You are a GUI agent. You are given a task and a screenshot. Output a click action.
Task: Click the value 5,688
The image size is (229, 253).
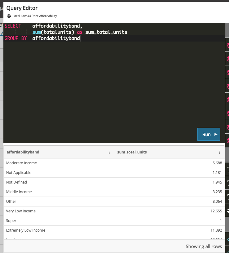(217, 163)
